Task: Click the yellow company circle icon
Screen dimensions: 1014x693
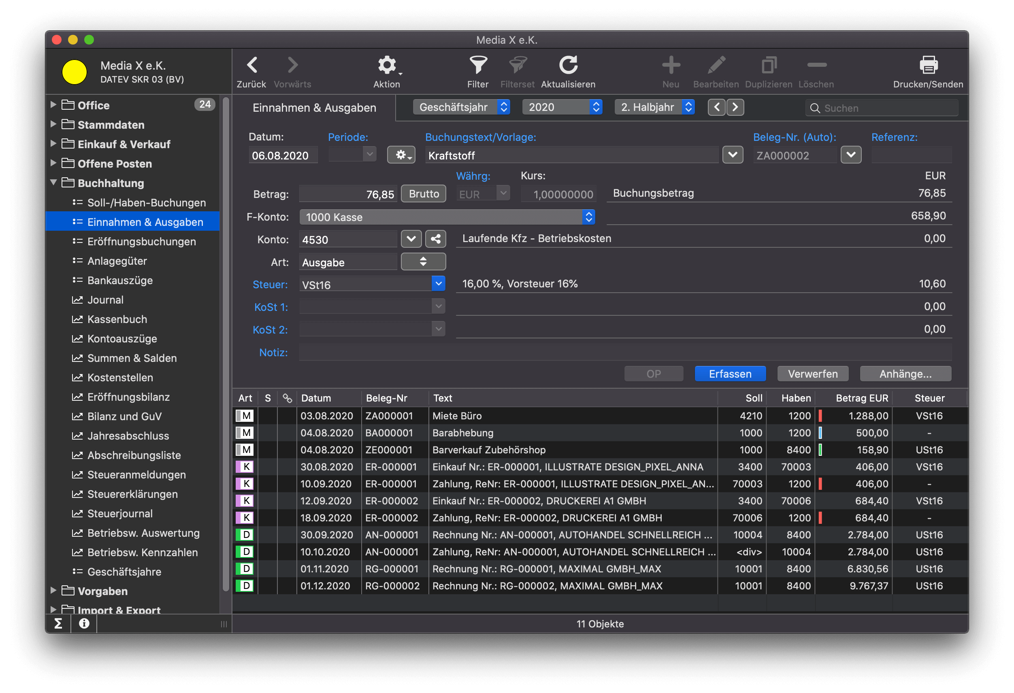Action: point(74,72)
